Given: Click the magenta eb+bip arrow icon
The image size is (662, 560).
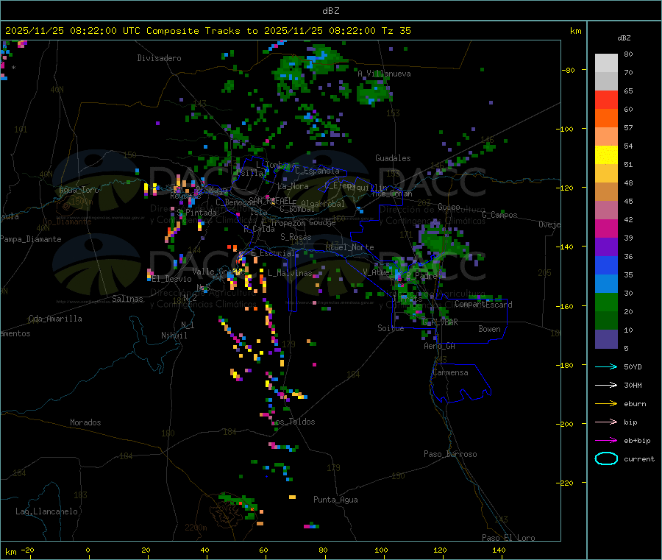Looking at the screenshot, I should 606,441.
